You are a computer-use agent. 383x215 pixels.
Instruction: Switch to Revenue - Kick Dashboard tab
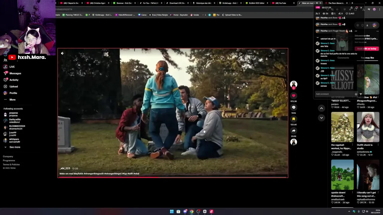point(124,3)
